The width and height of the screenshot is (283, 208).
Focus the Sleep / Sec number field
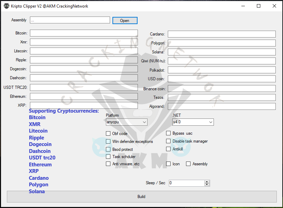point(186,183)
